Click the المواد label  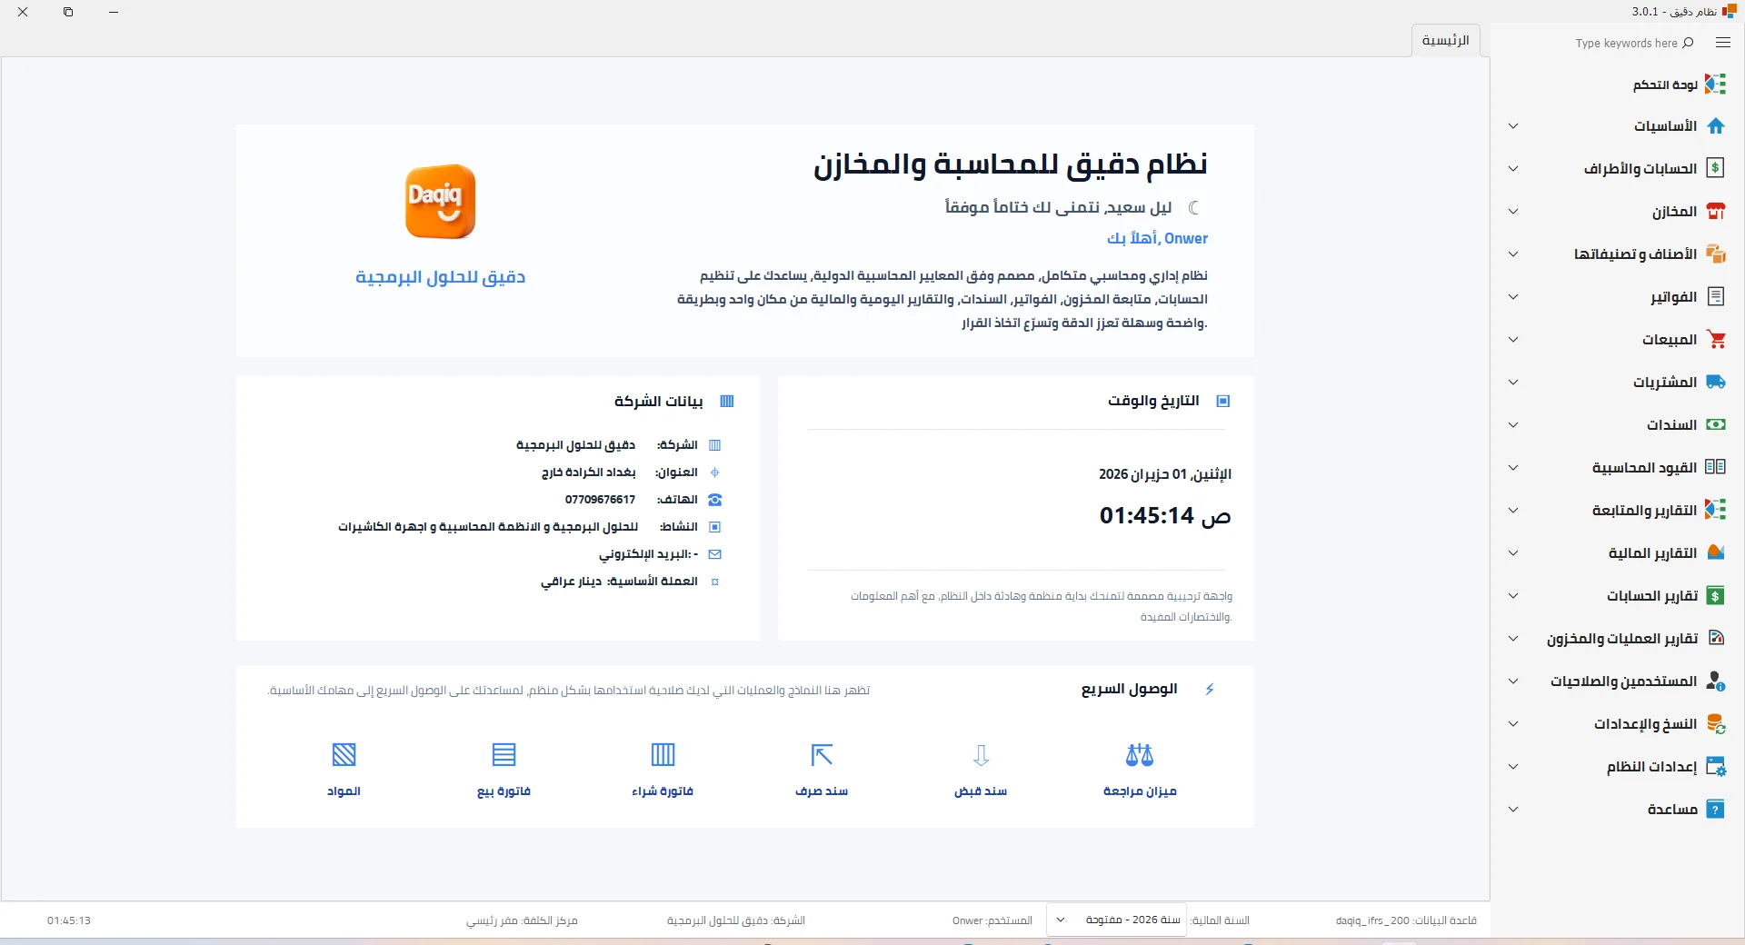click(344, 791)
